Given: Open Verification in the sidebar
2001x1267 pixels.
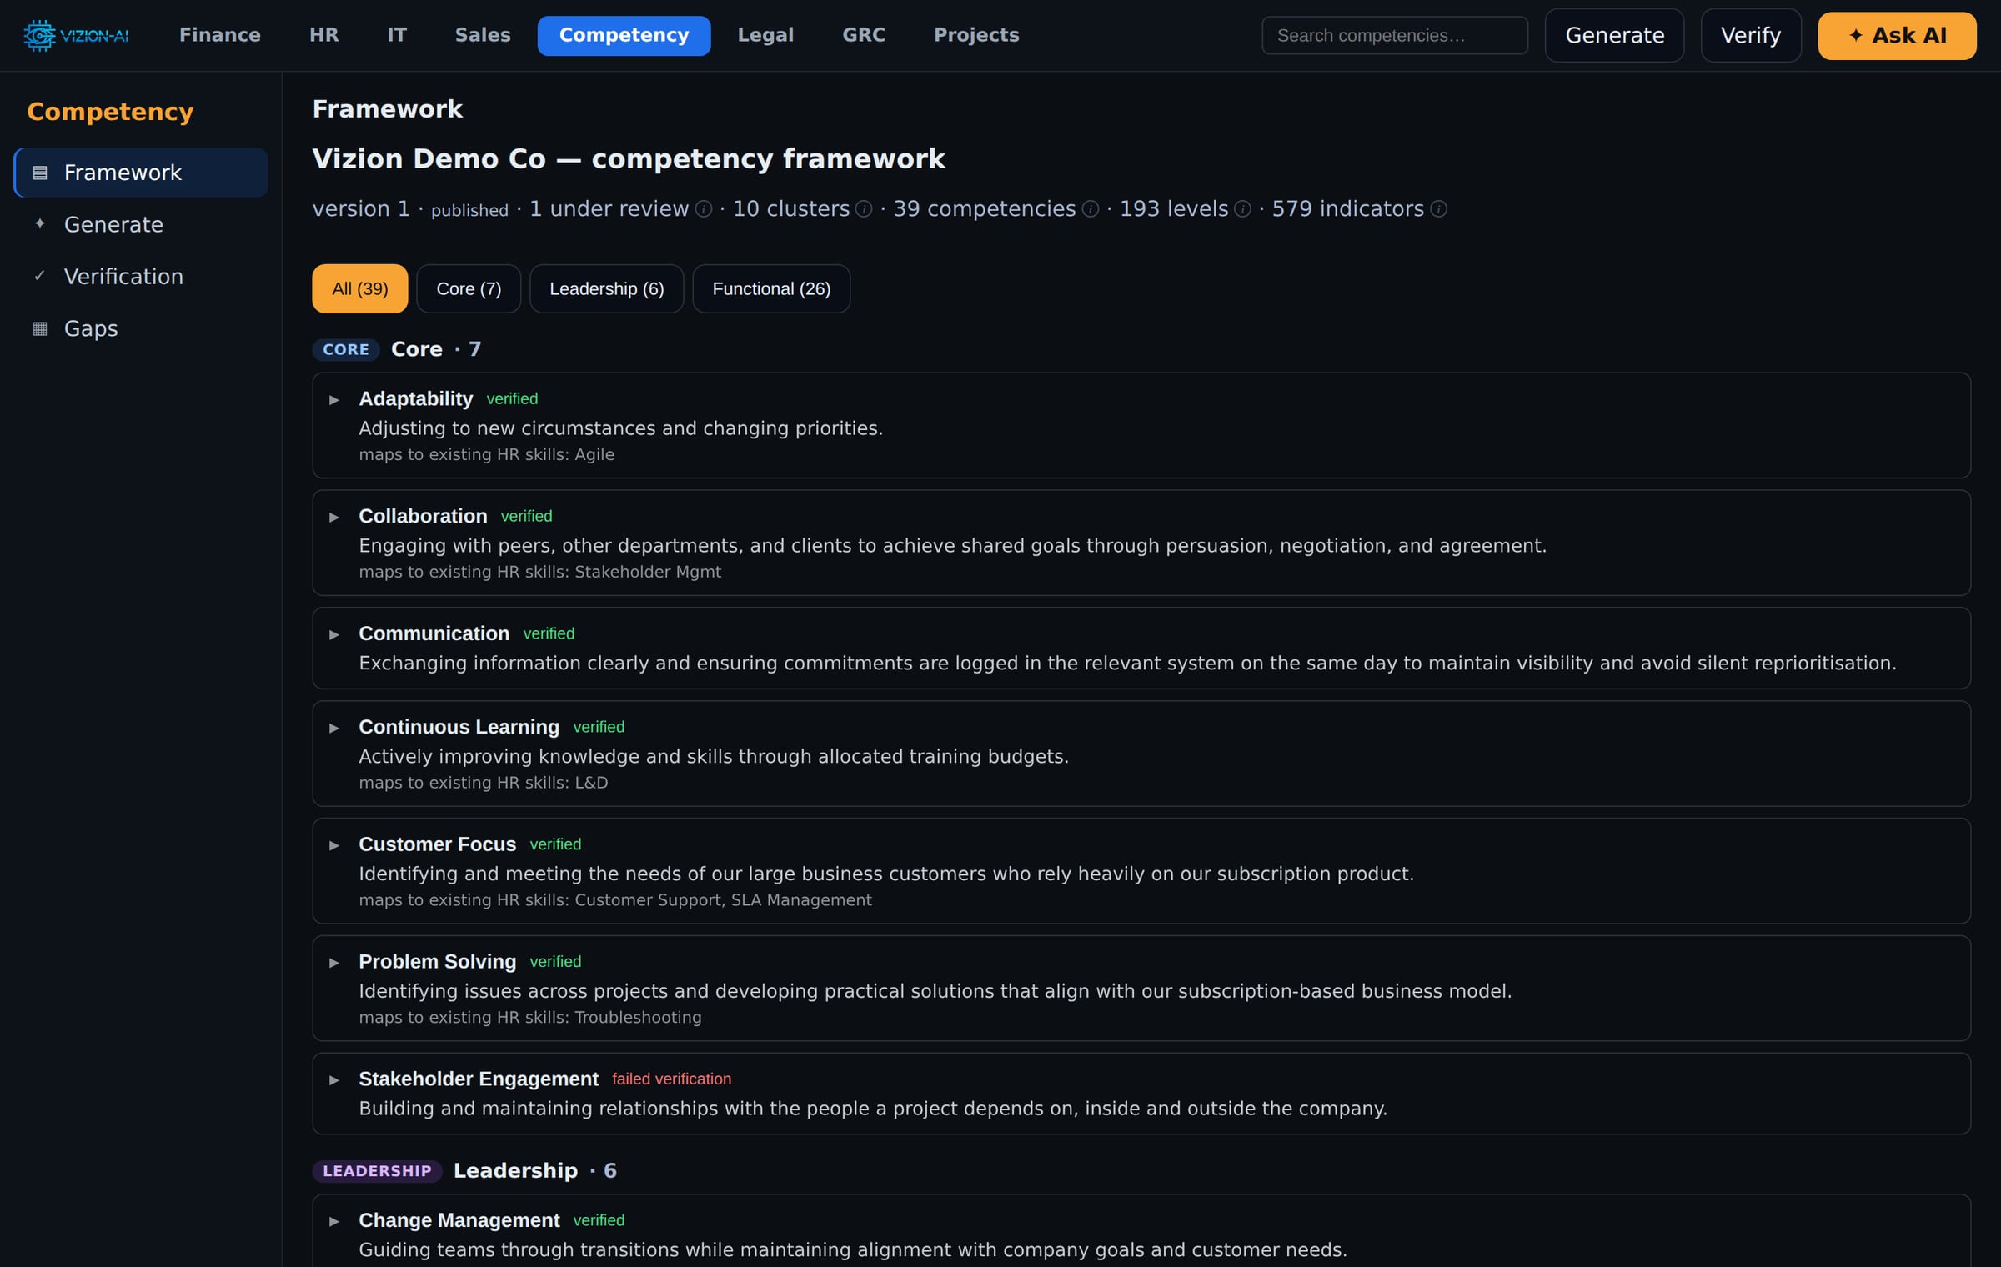Looking at the screenshot, I should [141, 277].
